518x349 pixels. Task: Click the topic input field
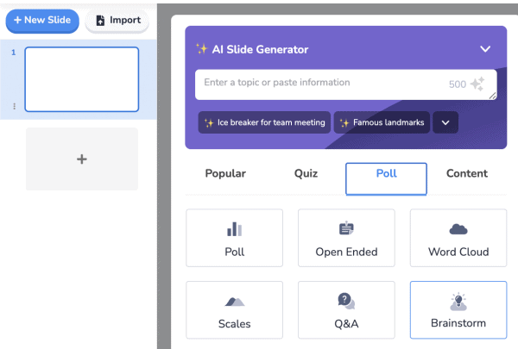click(319, 83)
